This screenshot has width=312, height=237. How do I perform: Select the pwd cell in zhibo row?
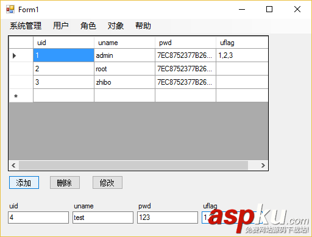coord(185,82)
